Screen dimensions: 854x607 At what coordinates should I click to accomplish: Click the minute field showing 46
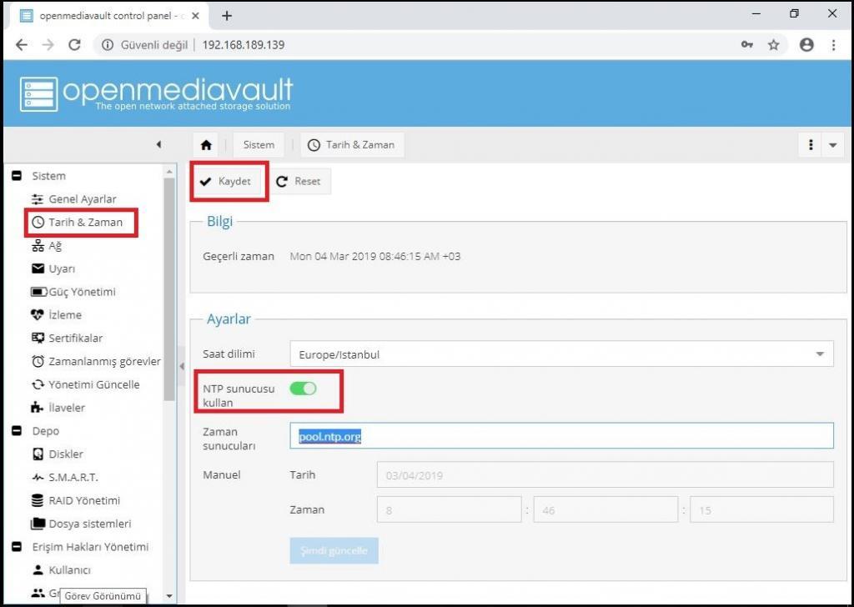click(605, 509)
